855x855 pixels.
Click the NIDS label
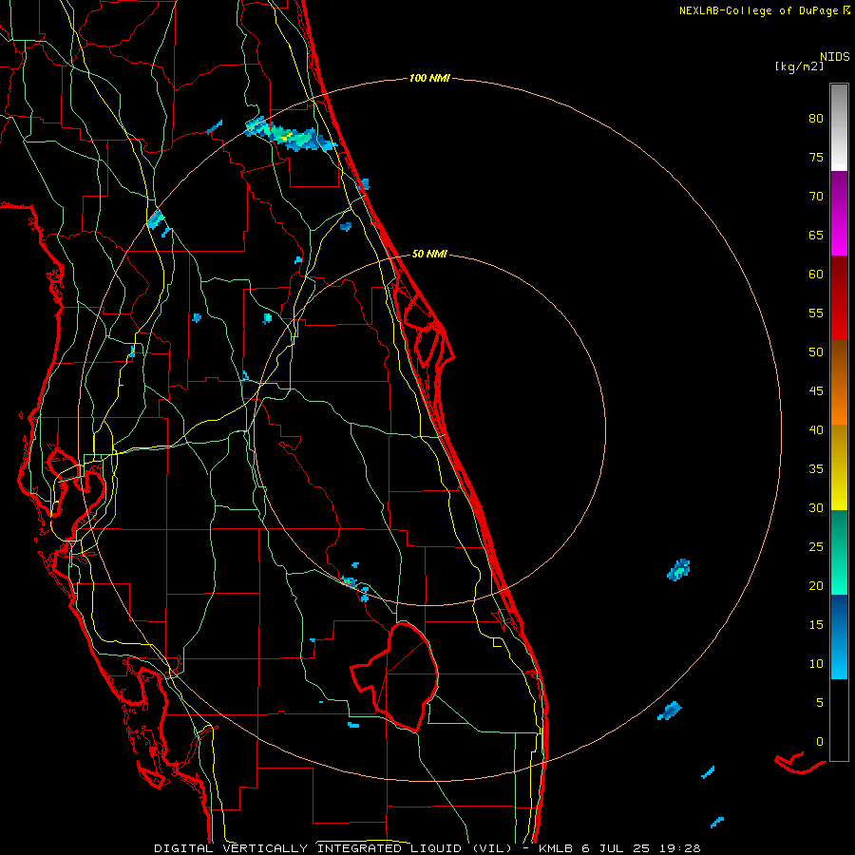[834, 57]
